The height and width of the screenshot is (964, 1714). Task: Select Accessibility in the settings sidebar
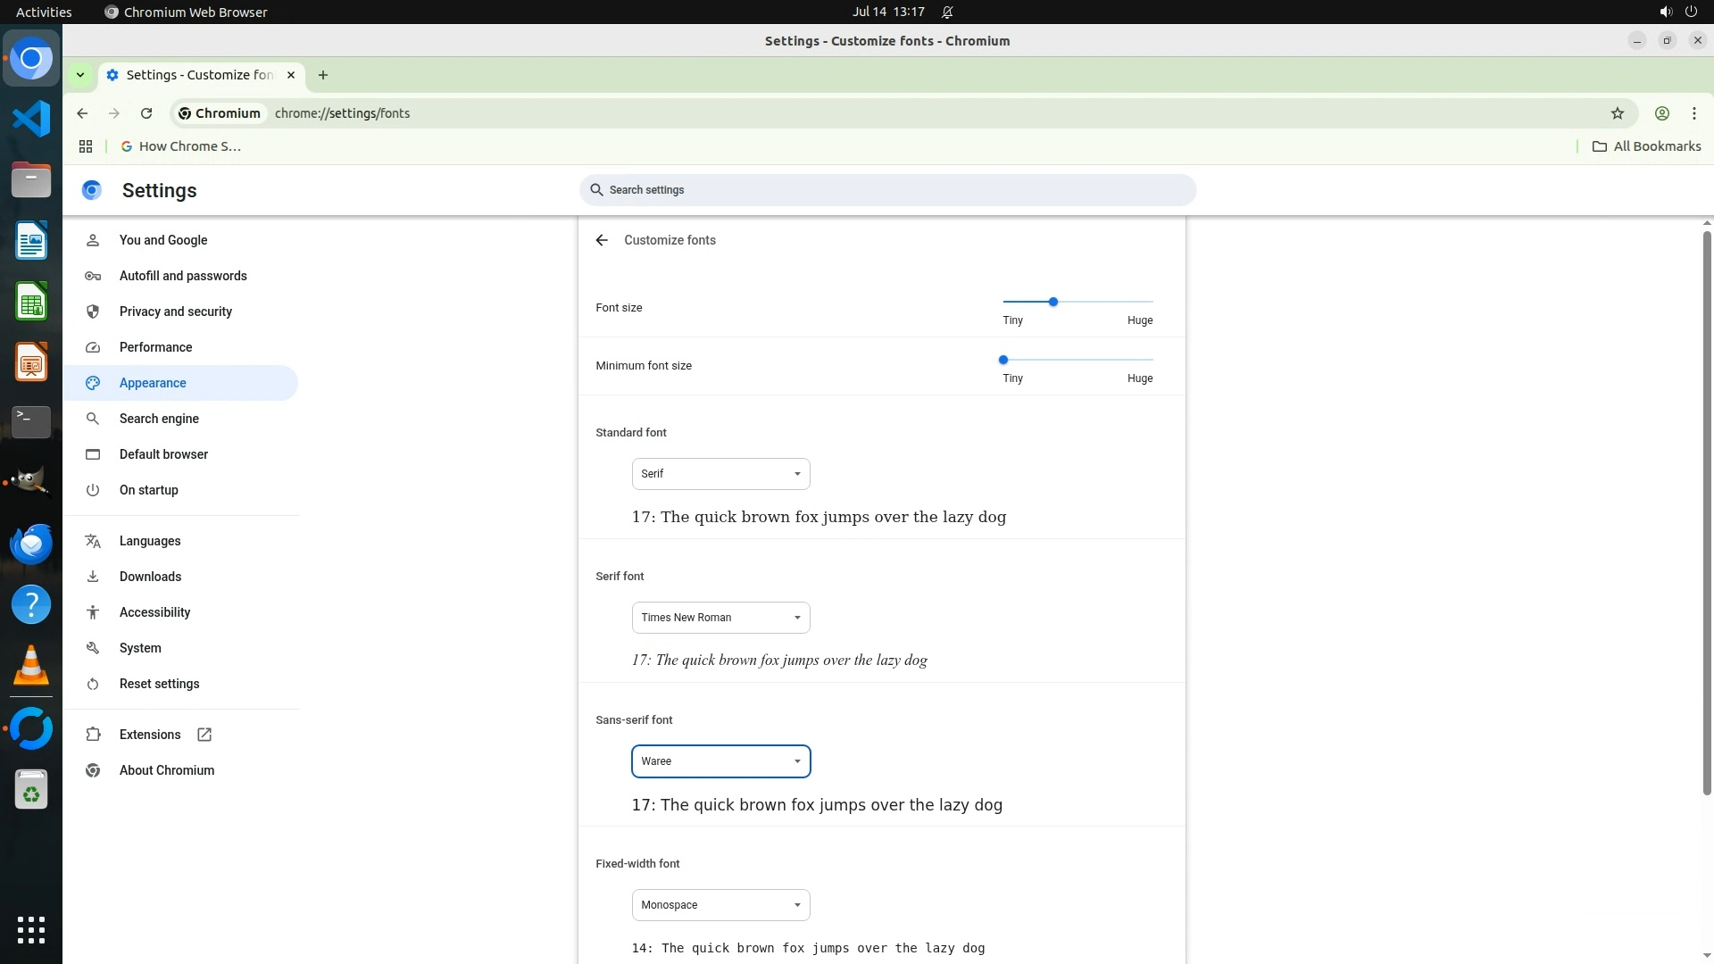[x=154, y=612]
